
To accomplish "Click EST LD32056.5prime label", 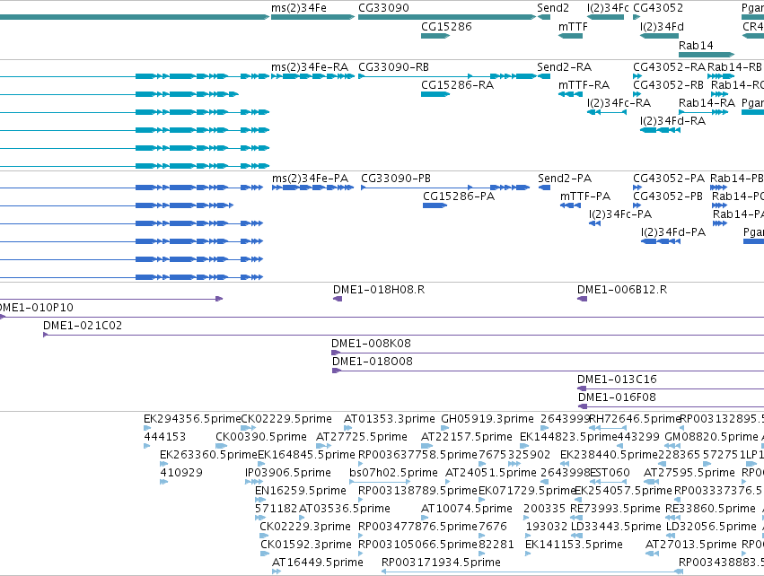I will [x=711, y=527].
